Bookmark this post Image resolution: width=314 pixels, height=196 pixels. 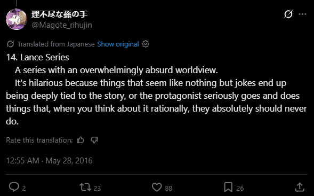click(x=228, y=187)
